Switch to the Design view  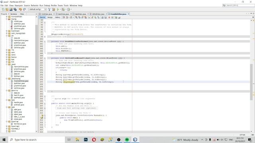(50, 17)
